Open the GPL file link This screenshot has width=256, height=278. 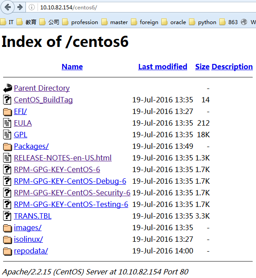21,135
